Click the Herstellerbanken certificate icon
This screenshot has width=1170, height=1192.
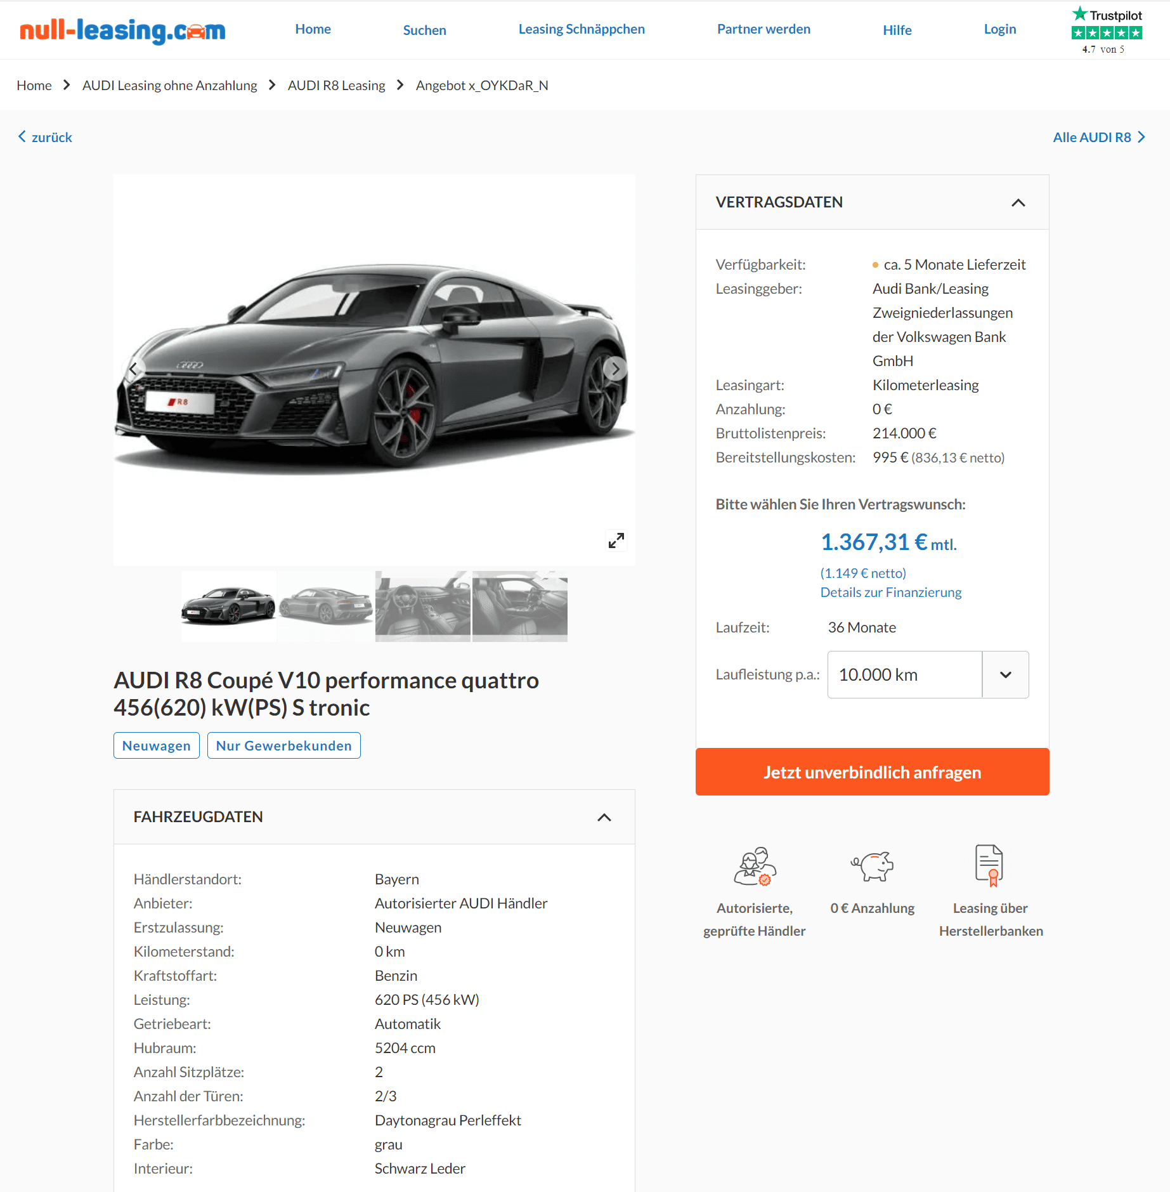coord(989,865)
